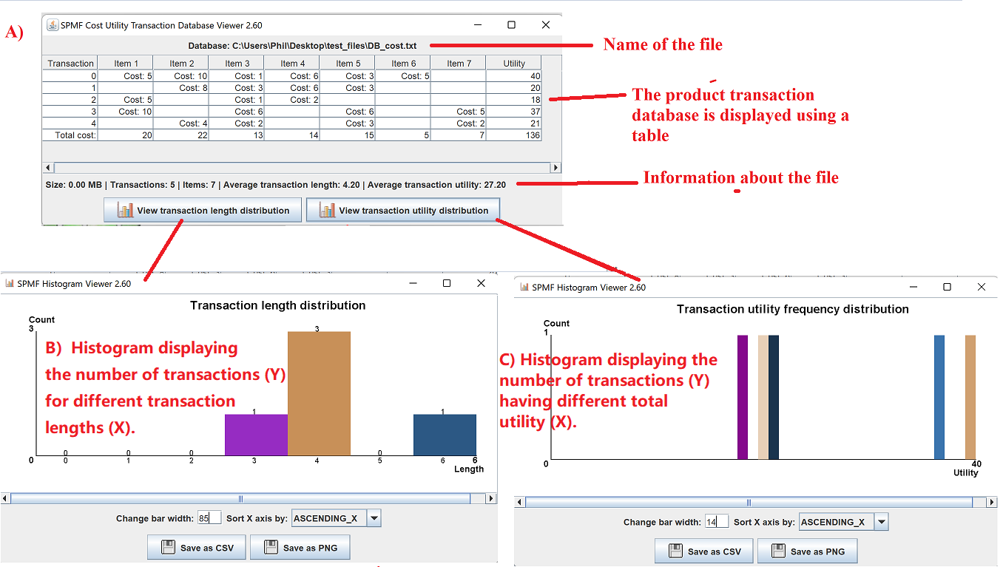Click right arrow of database table scrollbar
Viewport: 1003px width, 567px height.
click(x=555, y=168)
